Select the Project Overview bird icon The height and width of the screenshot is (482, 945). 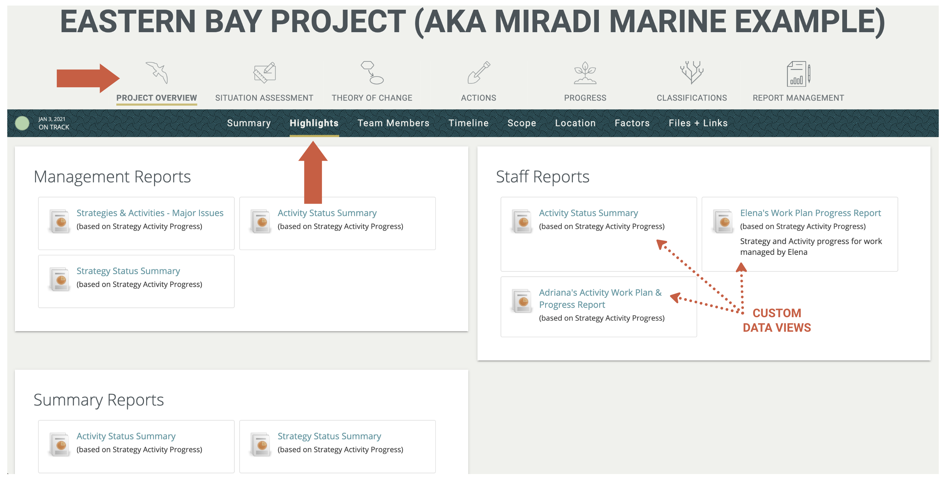pos(156,73)
